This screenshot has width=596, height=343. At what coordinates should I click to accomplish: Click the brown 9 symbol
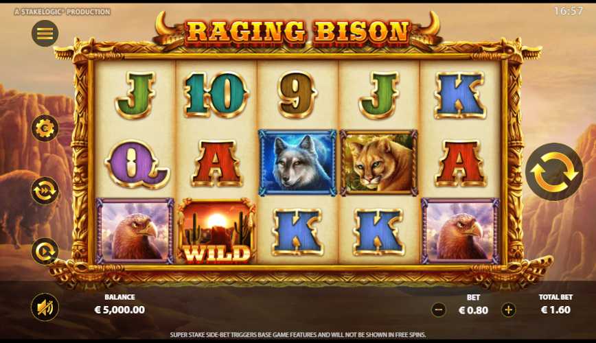tap(297, 95)
